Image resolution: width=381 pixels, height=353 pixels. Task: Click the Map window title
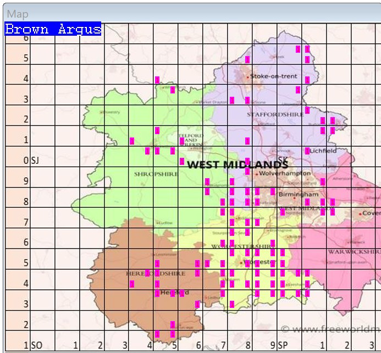[x=17, y=14]
